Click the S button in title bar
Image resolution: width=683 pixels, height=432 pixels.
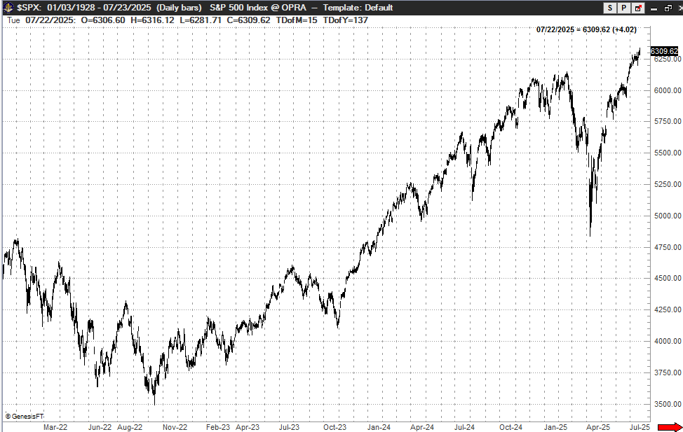pyautogui.click(x=609, y=8)
